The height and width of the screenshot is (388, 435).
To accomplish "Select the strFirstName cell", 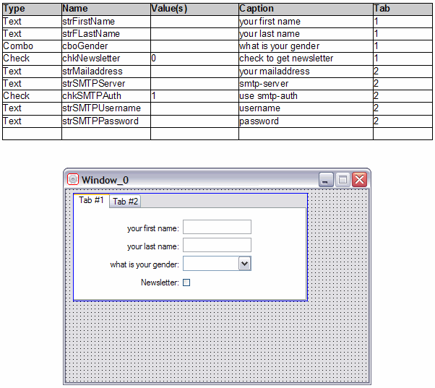I will [x=106, y=22].
